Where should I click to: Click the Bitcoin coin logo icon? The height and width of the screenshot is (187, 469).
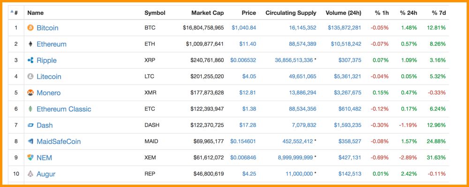pos(30,28)
